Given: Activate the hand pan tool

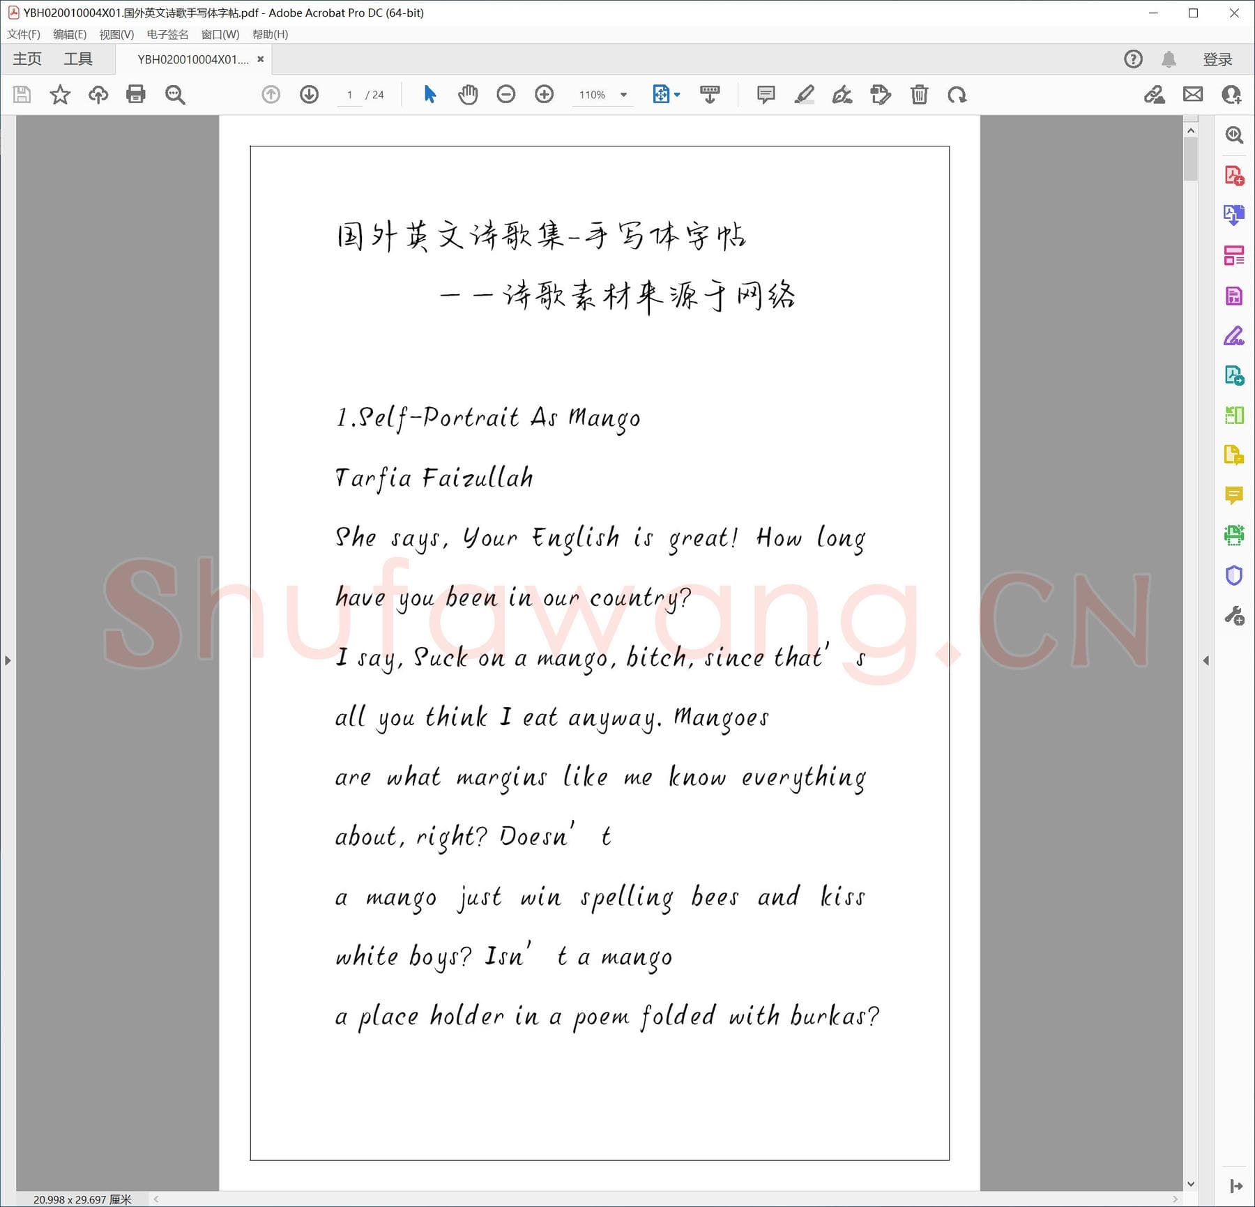Looking at the screenshot, I should (468, 94).
